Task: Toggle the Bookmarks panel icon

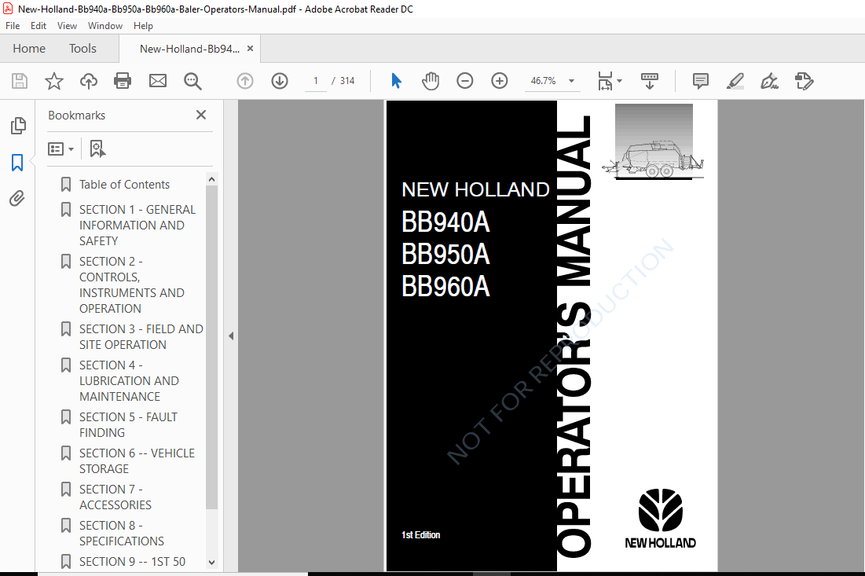Action: (x=17, y=163)
